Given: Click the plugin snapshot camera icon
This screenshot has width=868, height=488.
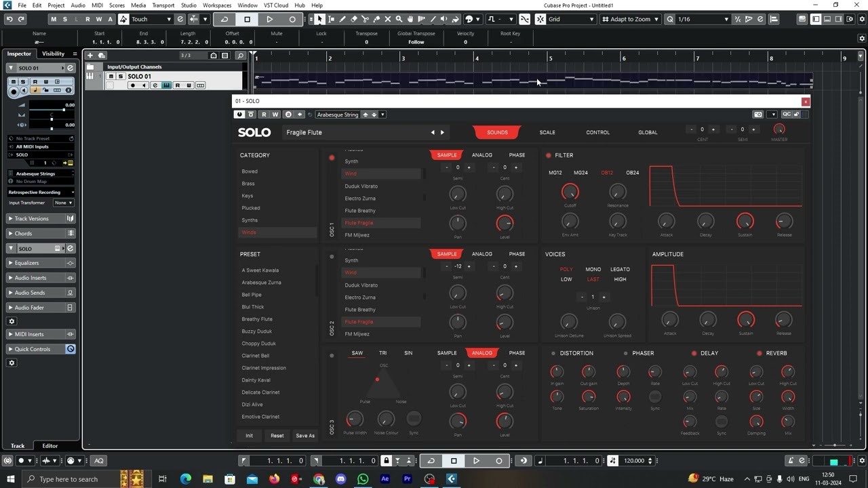Looking at the screenshot, I should 758,115.
